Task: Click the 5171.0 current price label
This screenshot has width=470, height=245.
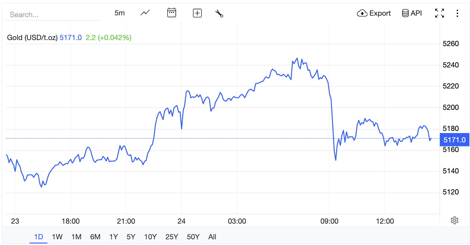Action: [454, 140]
